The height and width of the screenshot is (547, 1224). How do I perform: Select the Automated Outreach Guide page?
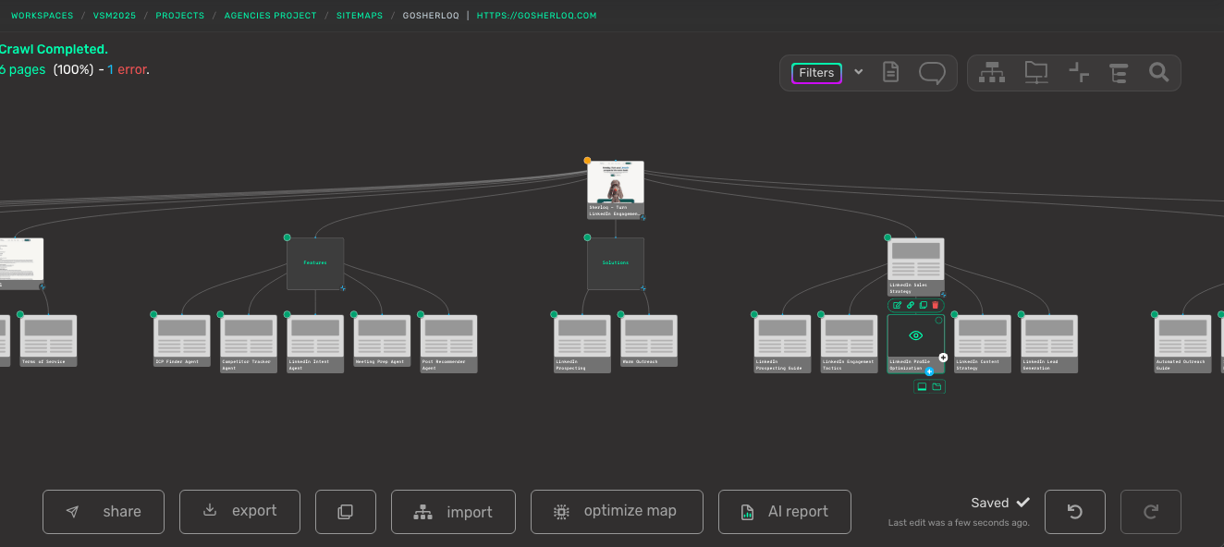1183,344
